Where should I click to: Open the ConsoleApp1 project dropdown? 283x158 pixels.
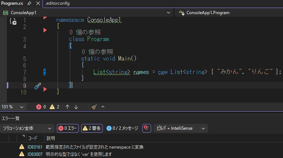[x=87, y=13]
